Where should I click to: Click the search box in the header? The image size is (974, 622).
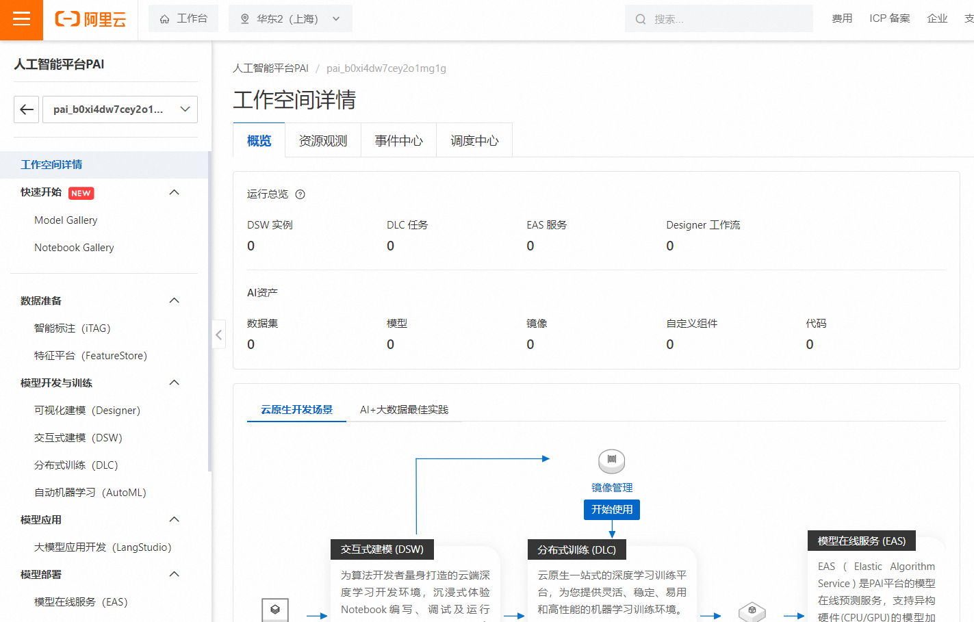pyautogui.click(x=719, y=18)
